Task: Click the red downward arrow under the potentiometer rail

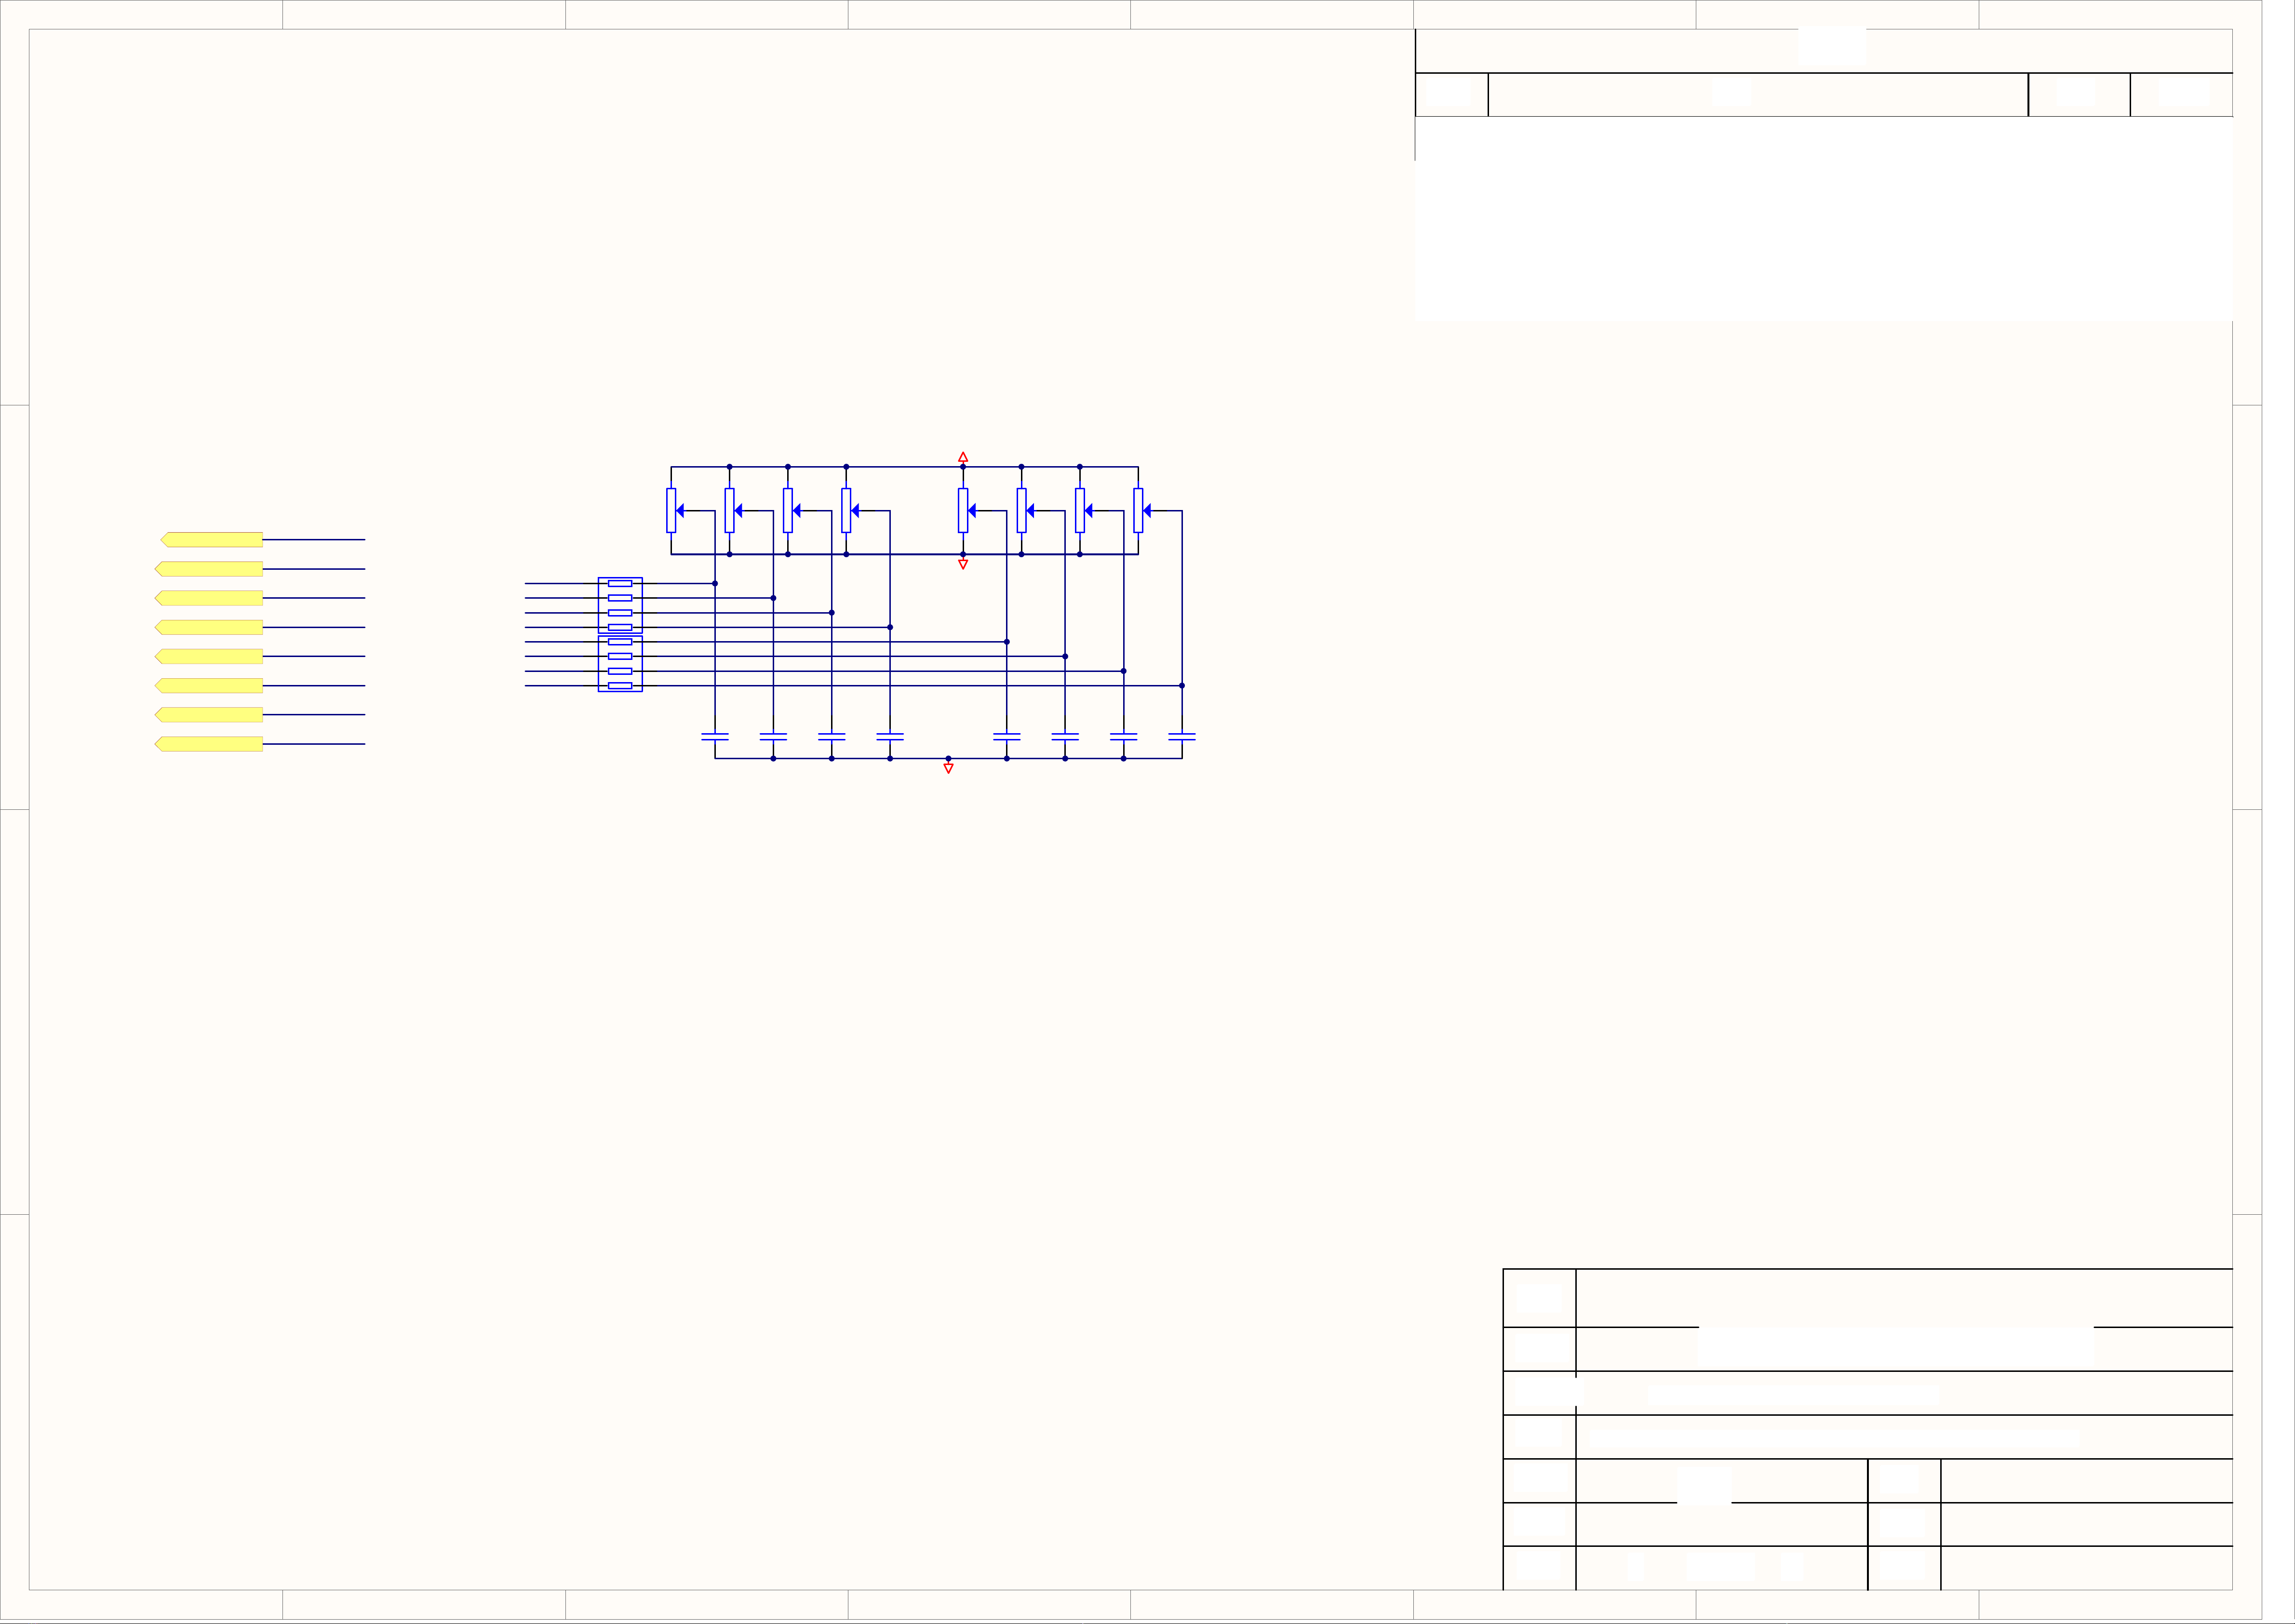Action: click(963, 564)
